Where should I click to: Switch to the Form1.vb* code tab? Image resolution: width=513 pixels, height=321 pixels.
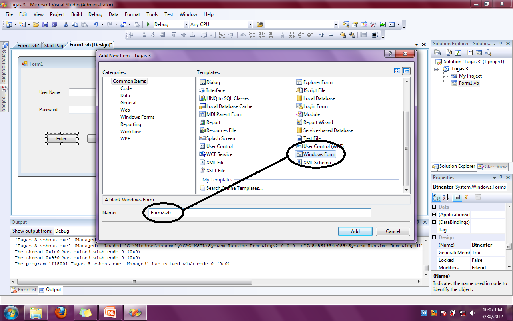(x=28, y=45)
